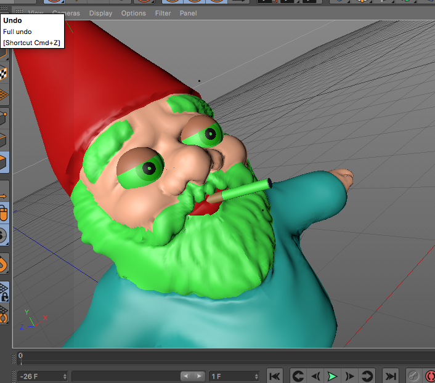435x383 pixels.
Task: Open the Filter menu in viewport
Action: (x=163, y=13)
